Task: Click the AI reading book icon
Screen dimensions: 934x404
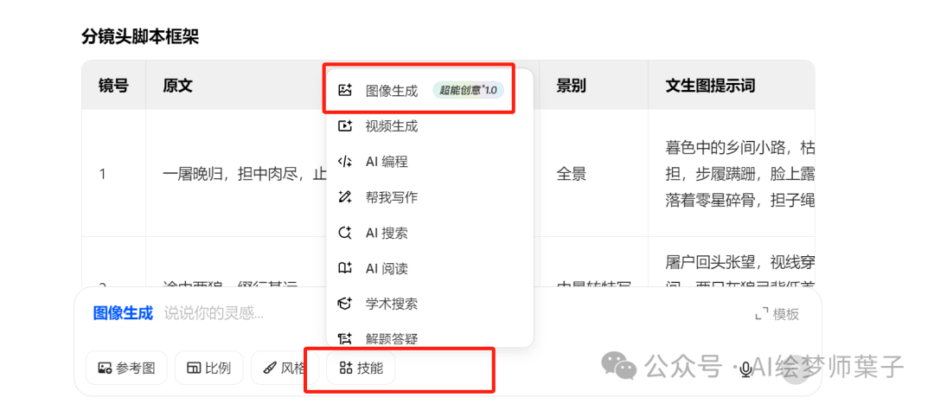Action: click(x=345, y=268)
